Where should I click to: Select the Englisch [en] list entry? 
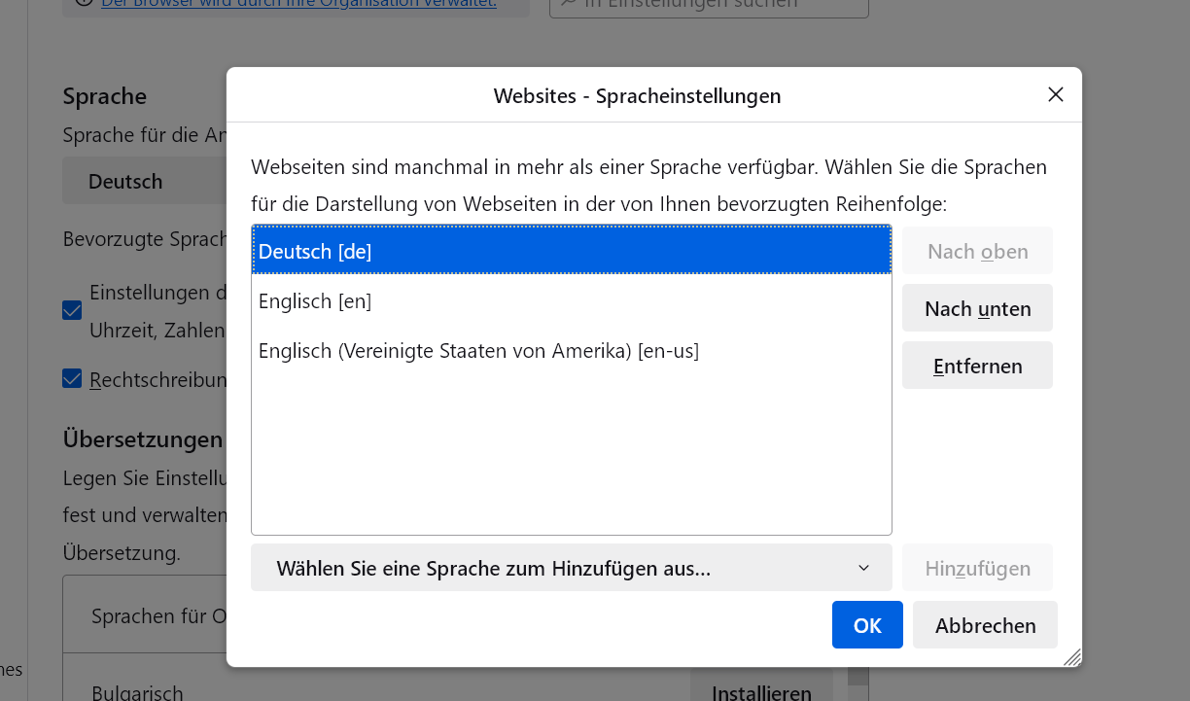point(571,301)
